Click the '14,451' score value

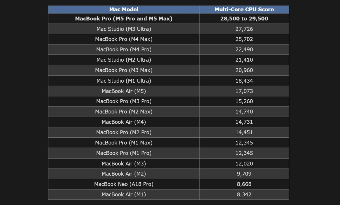point(244,132)
